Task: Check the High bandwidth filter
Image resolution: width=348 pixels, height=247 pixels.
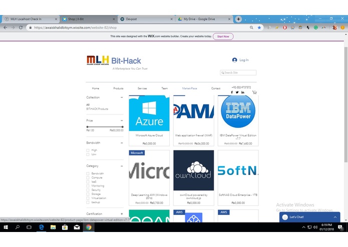Action: click(x=88, y=150)
